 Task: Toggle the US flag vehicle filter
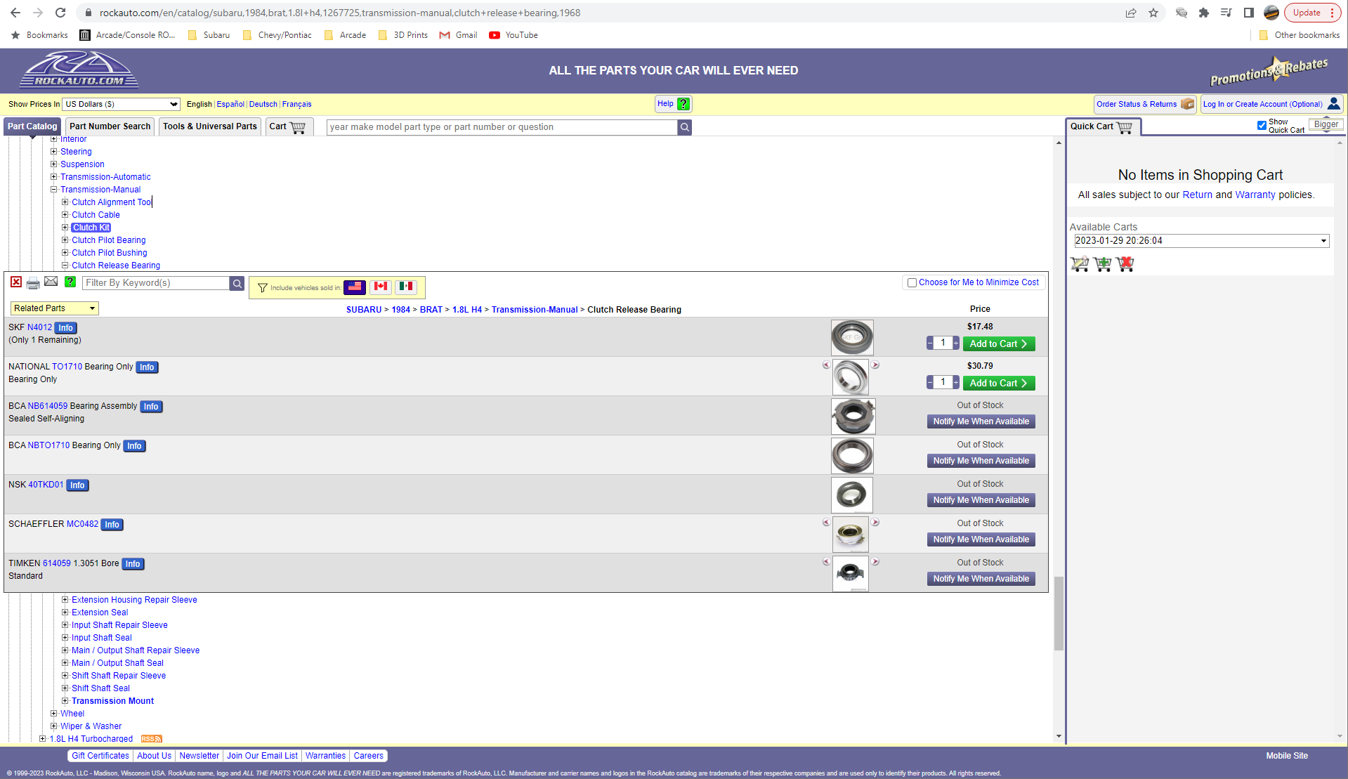(x=355, y=287)
